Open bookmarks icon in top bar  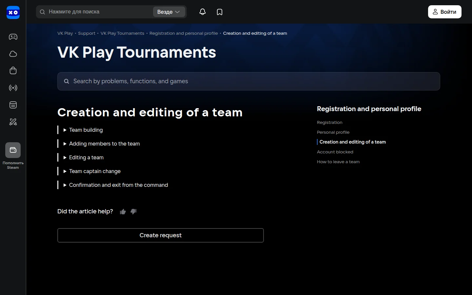[x=220, y=12]
